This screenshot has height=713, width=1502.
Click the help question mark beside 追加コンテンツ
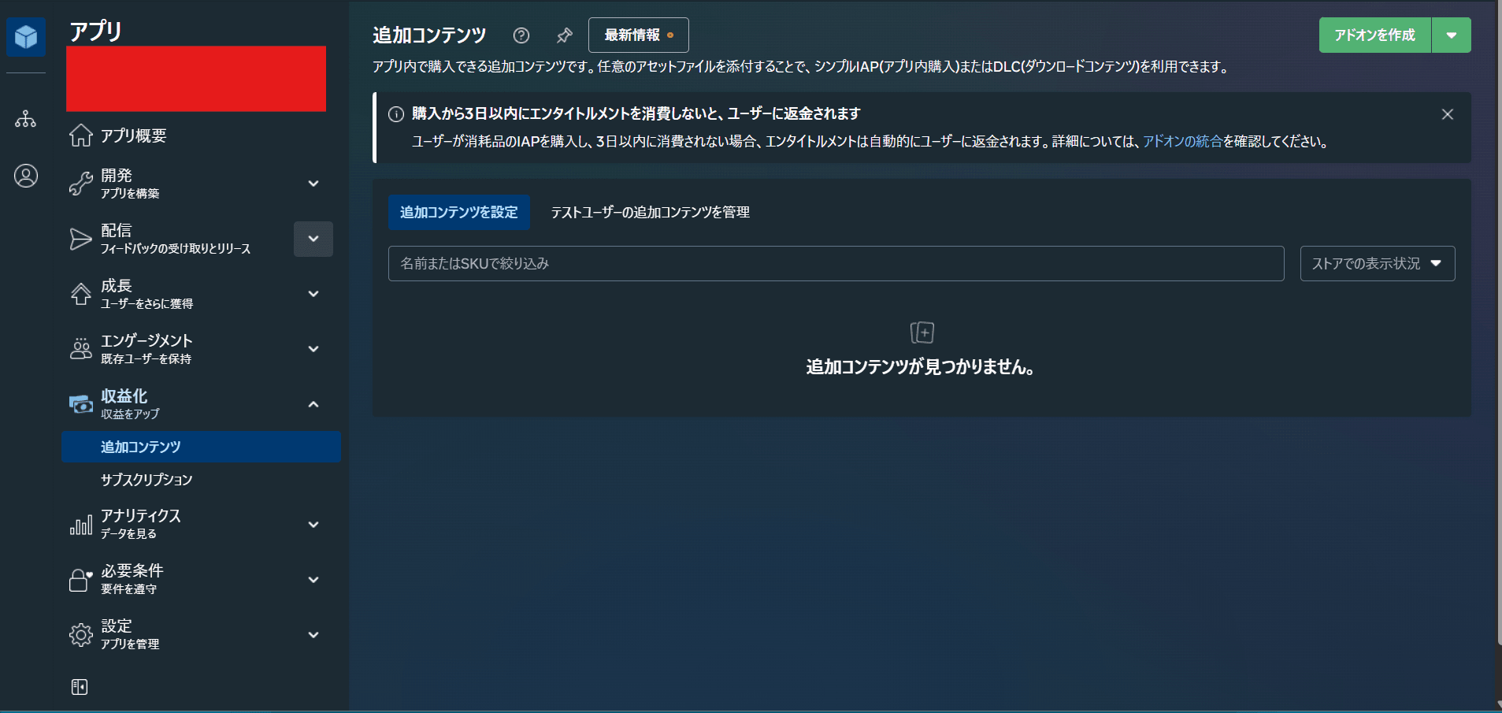pyautogui.click(x=522, y=35)
